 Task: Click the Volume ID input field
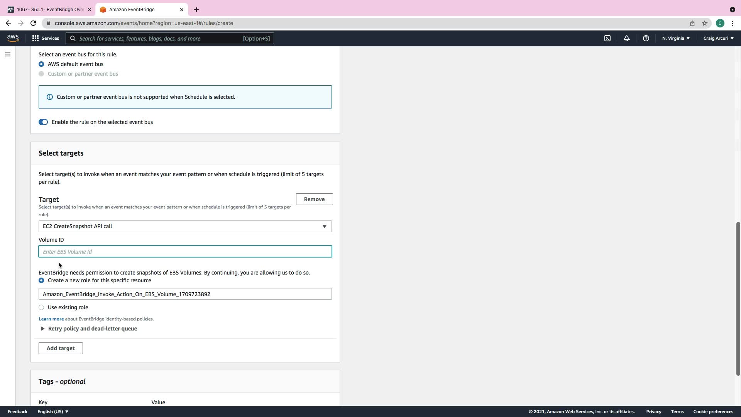coord(185,252)
